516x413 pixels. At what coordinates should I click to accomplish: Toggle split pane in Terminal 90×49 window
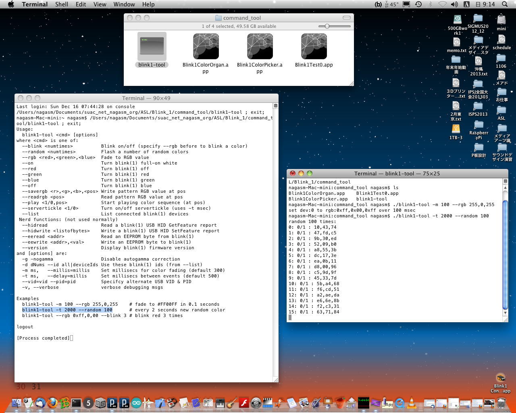275,106
